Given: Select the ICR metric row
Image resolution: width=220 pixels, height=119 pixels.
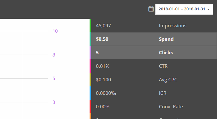Looking at the screenshot, I should coord(154,93).
